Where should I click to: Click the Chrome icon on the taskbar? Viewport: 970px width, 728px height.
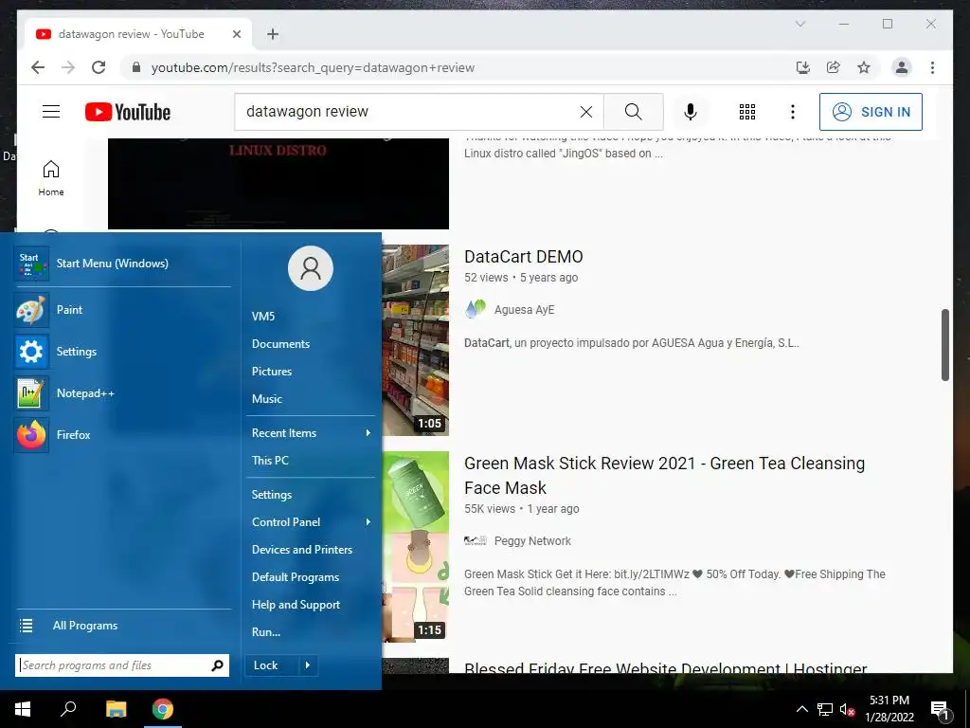pyautogui.click(x=163, y=709)
